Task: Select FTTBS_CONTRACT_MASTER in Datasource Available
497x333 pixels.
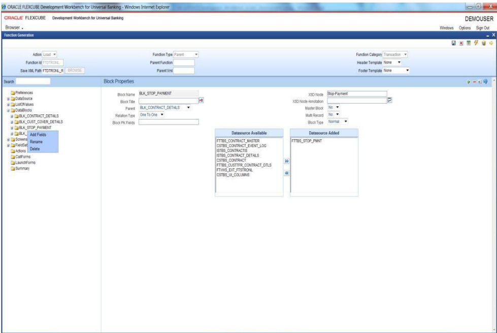Action: (x=238, y=141)
